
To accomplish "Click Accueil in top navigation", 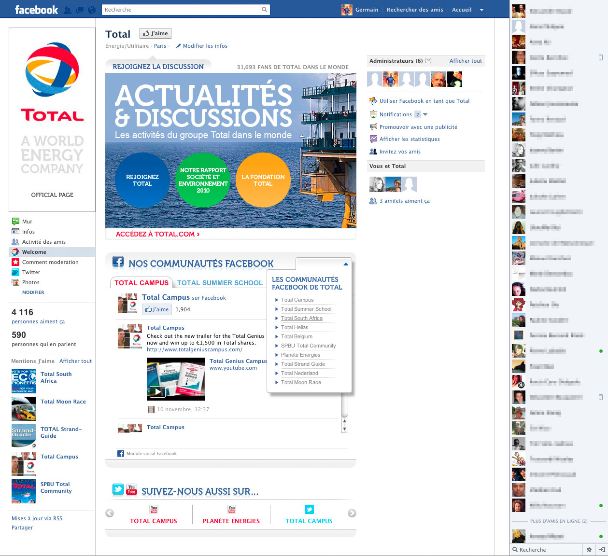I will 462,10.
